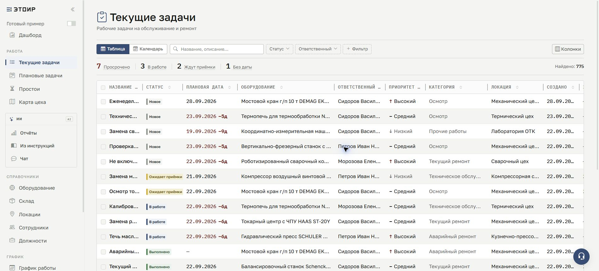Click the Простои hourglass icon
The height and width of the screenshot is (271, 599).
12,89
